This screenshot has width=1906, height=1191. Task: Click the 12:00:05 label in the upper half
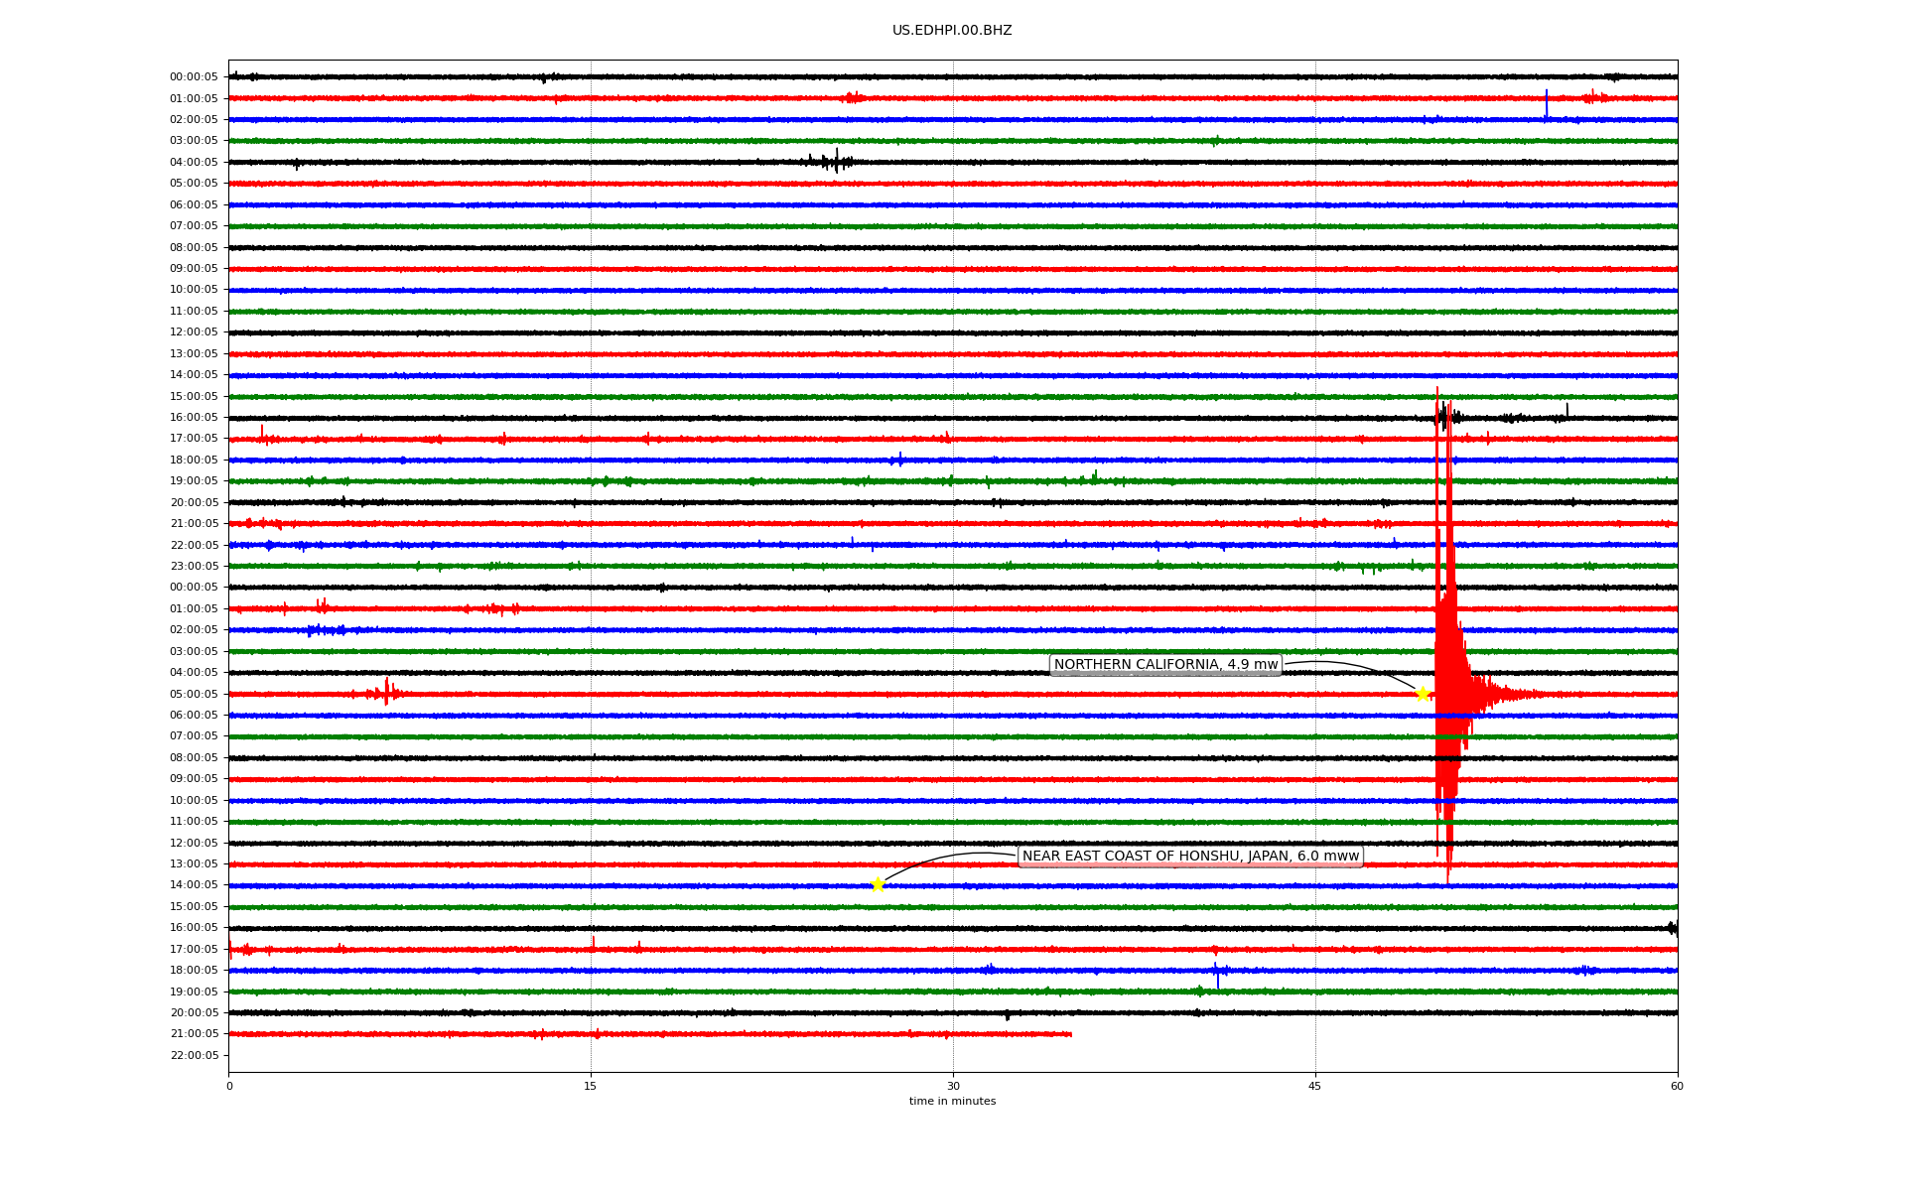194,332
